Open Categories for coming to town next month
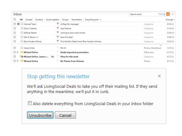The image size is (182, 136). point(149,33)
